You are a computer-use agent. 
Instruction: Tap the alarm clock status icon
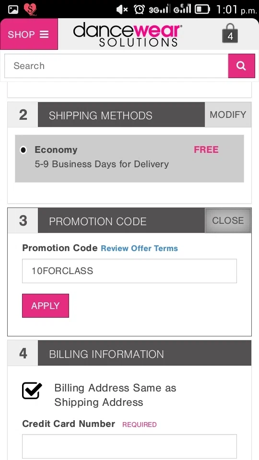(139, 10)
